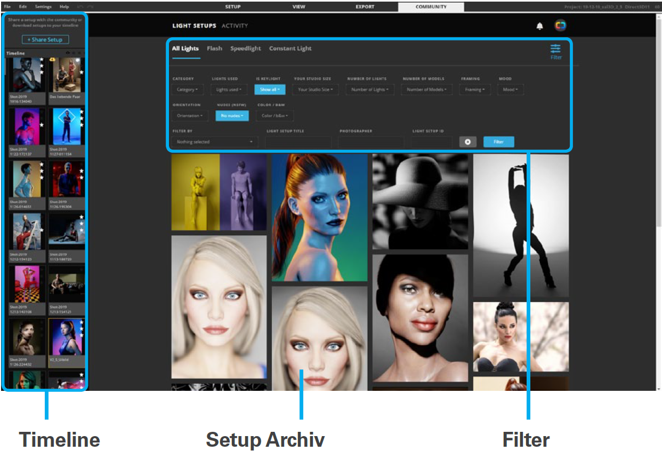
Task: Switch to the EXPORT tab
Action: coord(365,7)
